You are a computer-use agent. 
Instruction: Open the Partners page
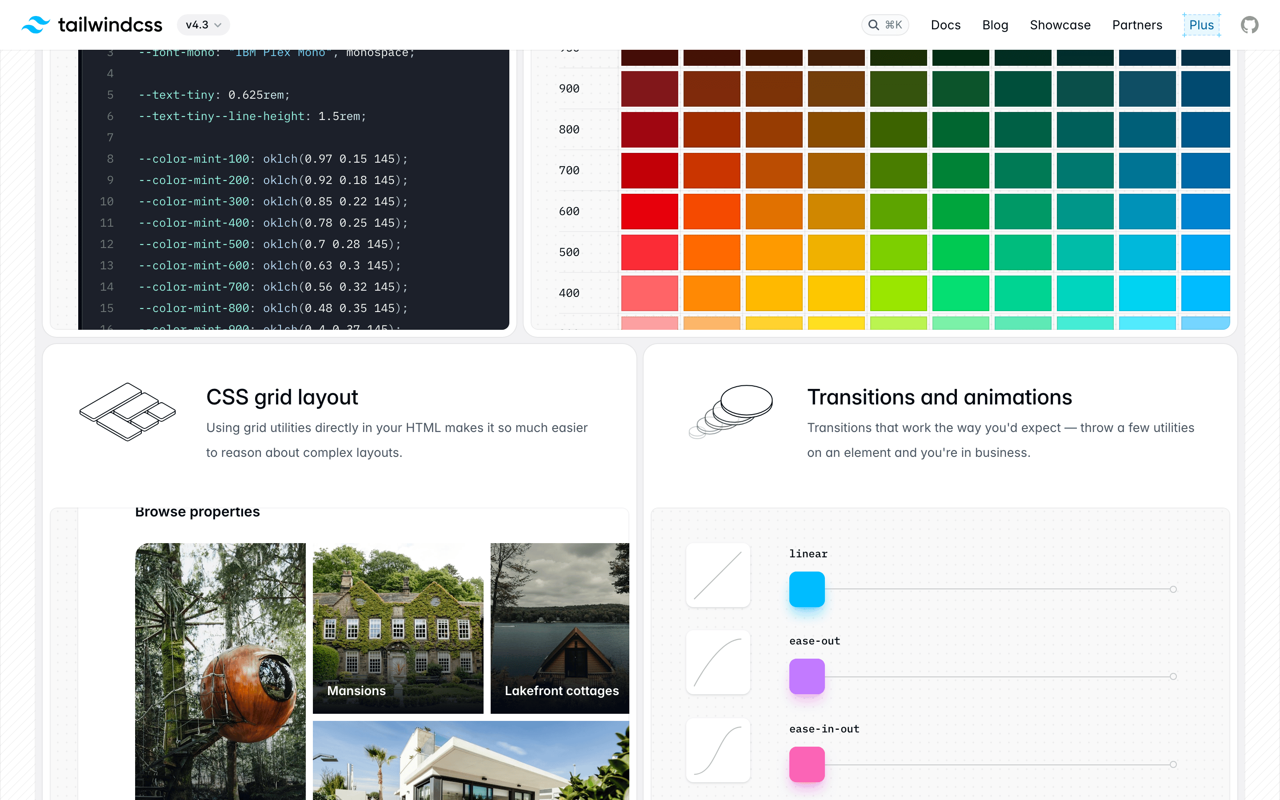[x=1136, y=25]
